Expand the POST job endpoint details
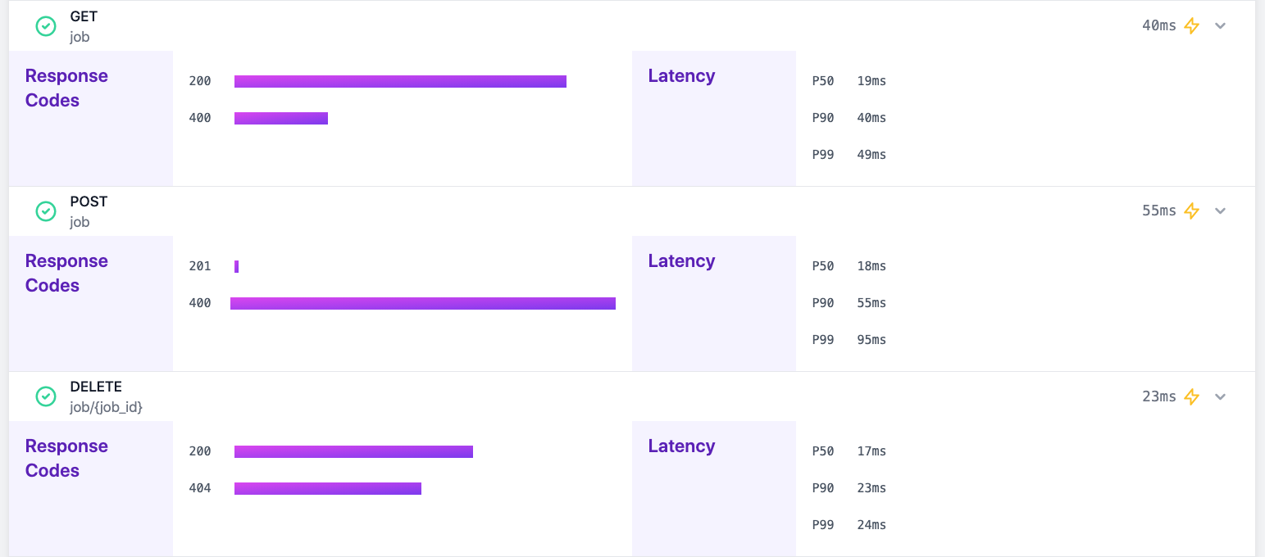 1221,211
